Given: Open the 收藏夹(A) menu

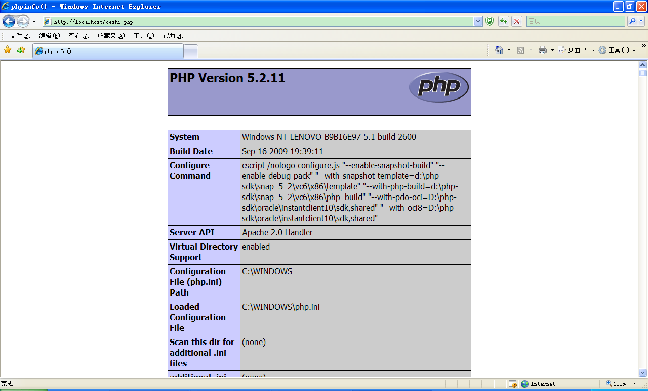Looking at the screenshot, I should click(111, 36).
